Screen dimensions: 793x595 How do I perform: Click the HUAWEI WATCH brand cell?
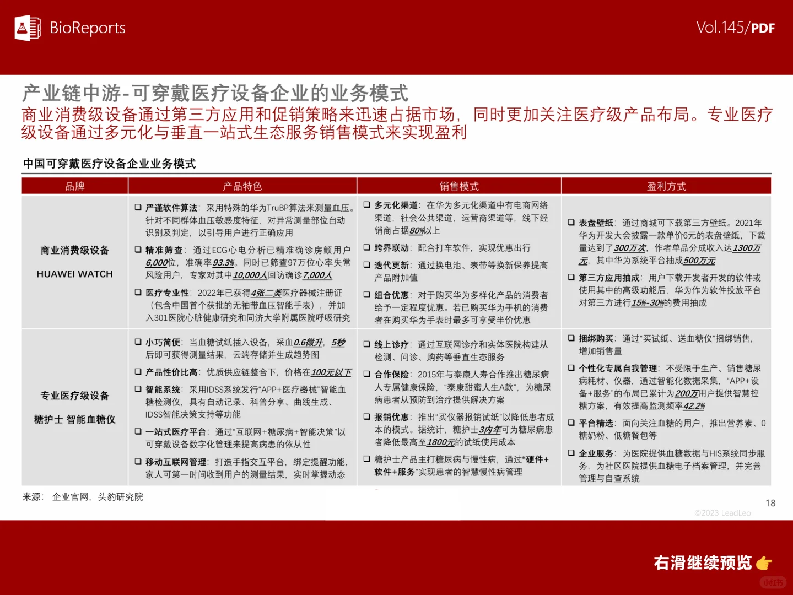[x=74, y=274]
